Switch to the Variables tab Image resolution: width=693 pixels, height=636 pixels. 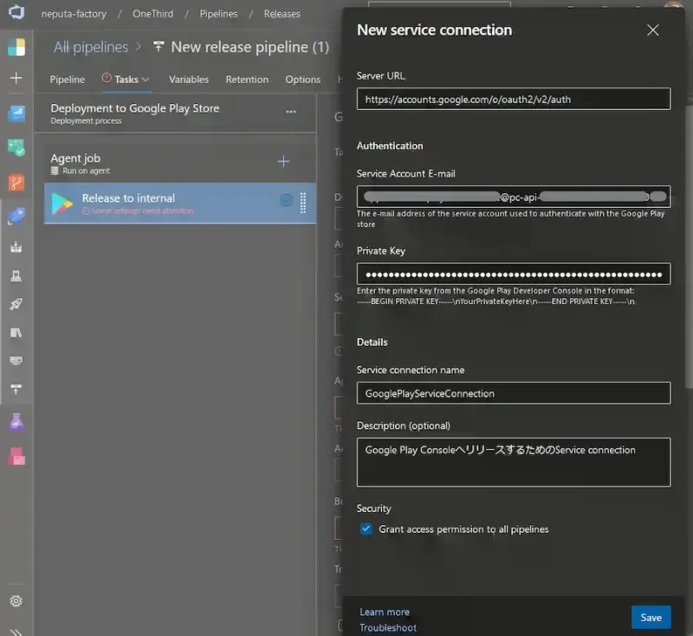[x=188, y=80]
